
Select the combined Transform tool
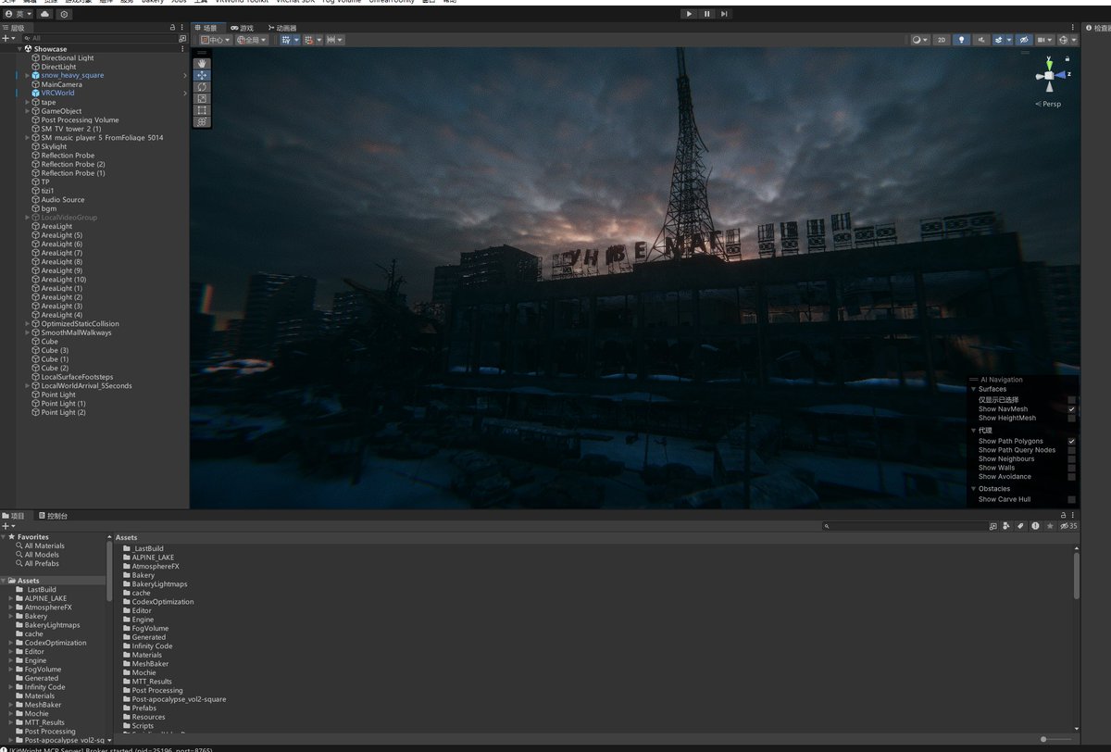tap(203, 121)
